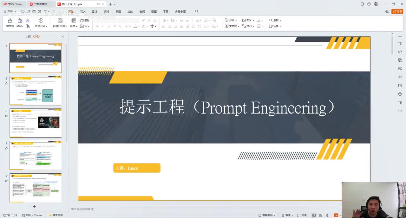Click the orange slideshow play button in status bar
This screenshot has width=406, height=218.
click(336, 215)
